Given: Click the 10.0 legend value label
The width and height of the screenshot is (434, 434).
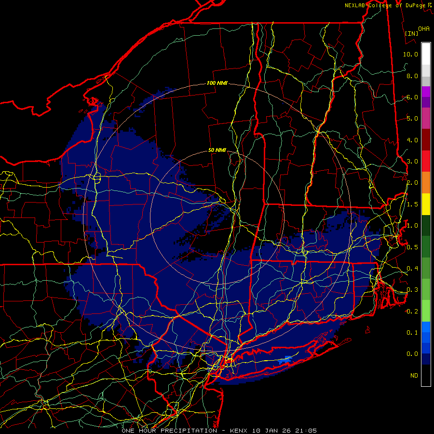Looking at the screenshot, I should point(410,54).
